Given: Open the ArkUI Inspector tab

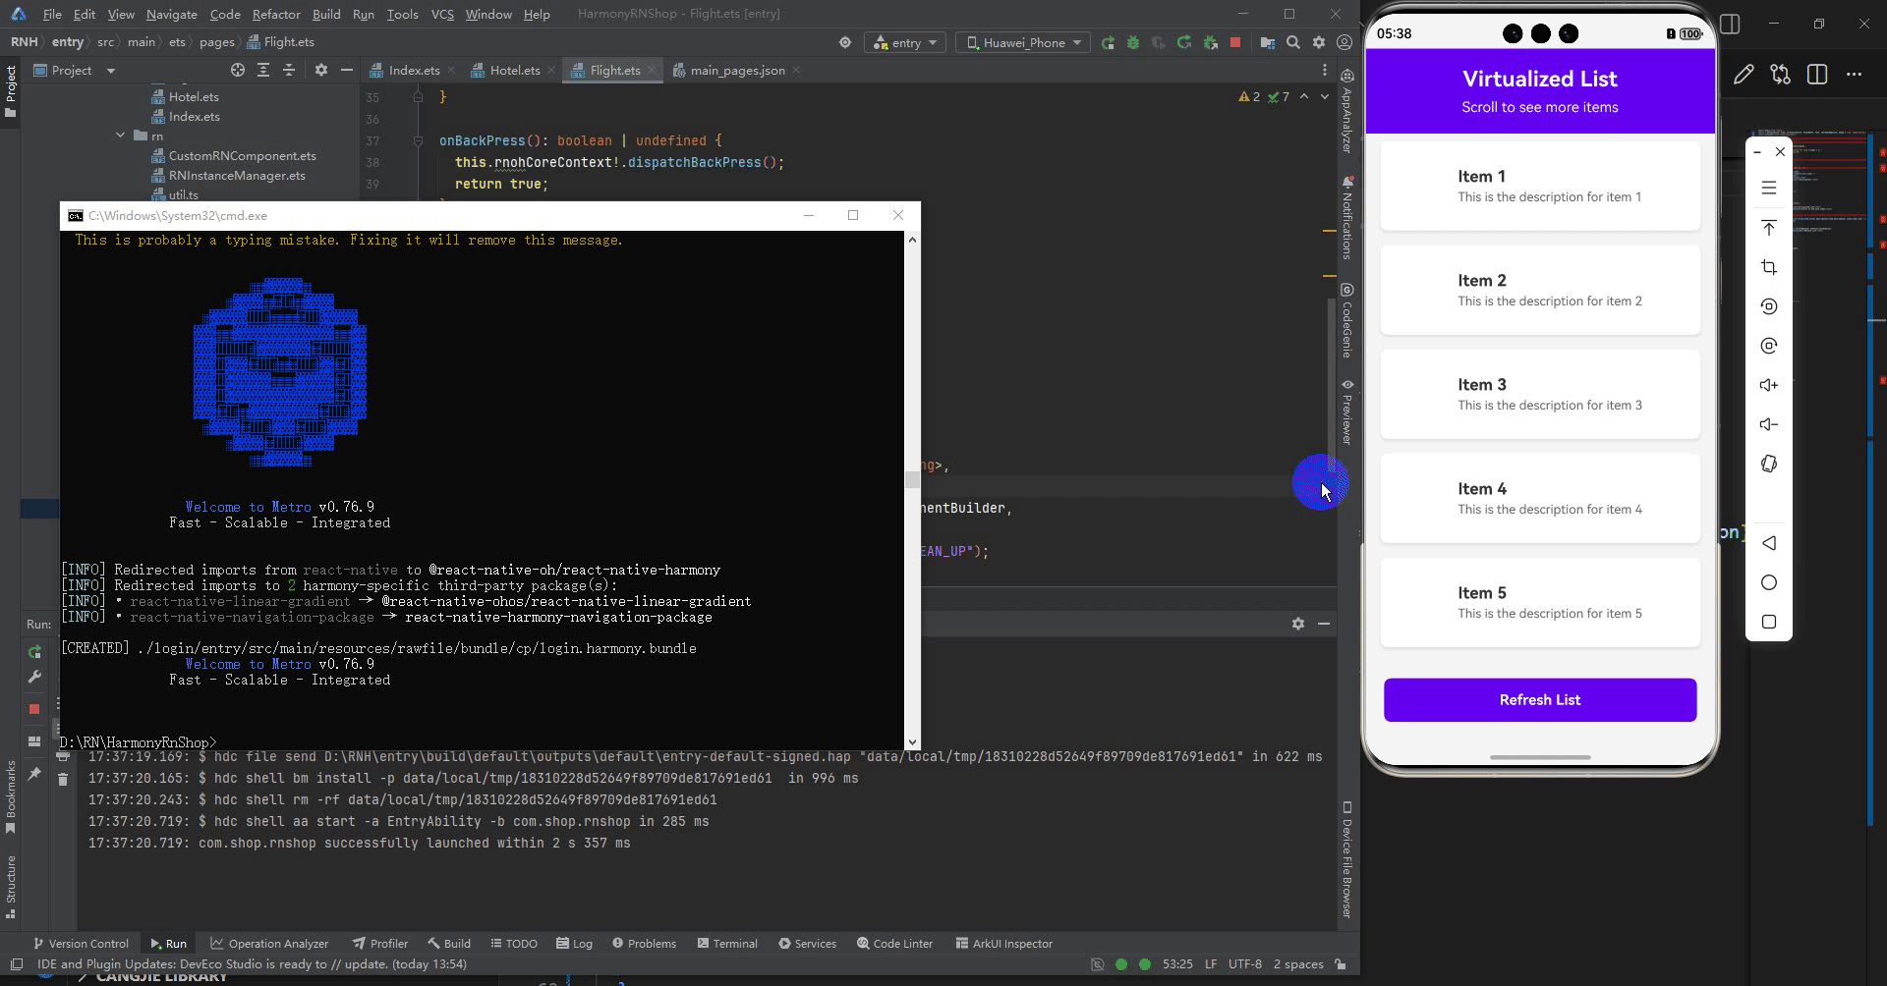Looking at the screenshot, I should pos(1003,943).
